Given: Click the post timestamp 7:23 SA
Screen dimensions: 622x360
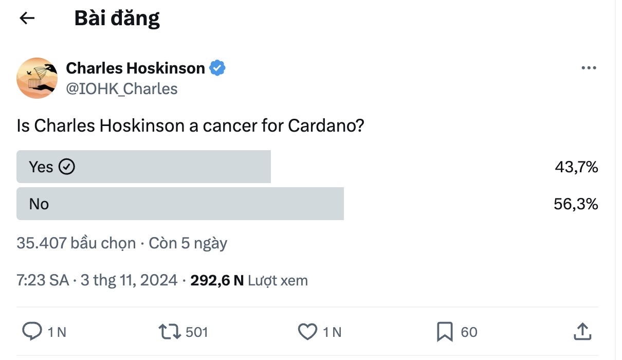Looking at the screenshot, I should 43,280.
